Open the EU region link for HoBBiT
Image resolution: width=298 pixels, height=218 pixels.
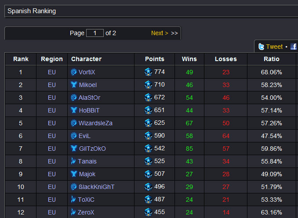coord(52,110)
